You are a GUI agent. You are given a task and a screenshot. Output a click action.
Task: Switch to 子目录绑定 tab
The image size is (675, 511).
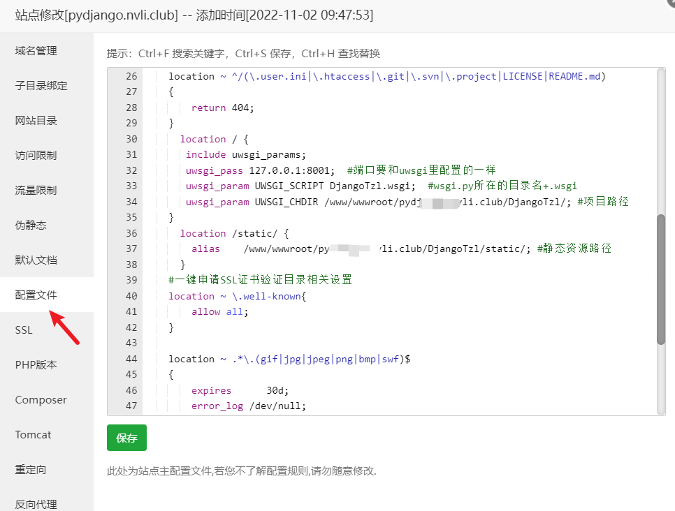coord(41,86)
